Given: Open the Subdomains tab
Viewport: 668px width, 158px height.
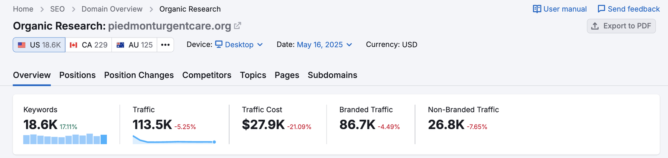Looking at the screenshot, I should 332,75.
